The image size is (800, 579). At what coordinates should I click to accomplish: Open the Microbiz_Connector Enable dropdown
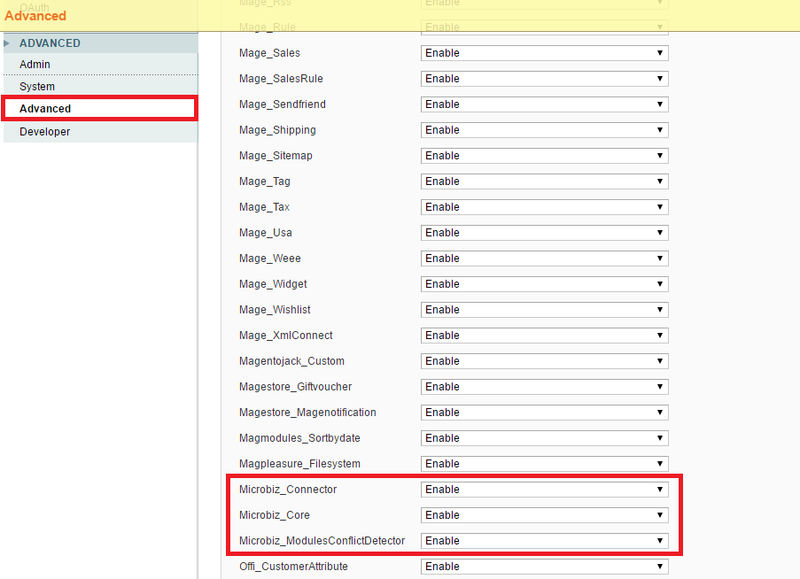point(544,490)
